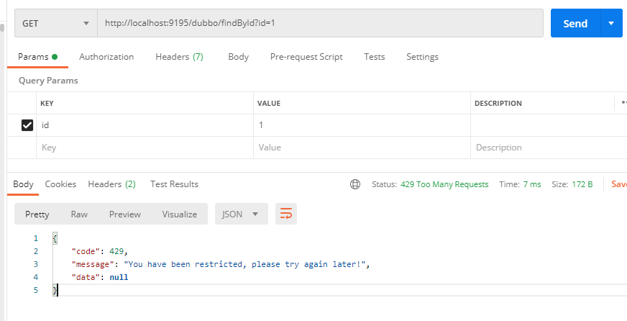627x321 pixels.
Task: View the Test Results tab
Action: tap(174, 184)
